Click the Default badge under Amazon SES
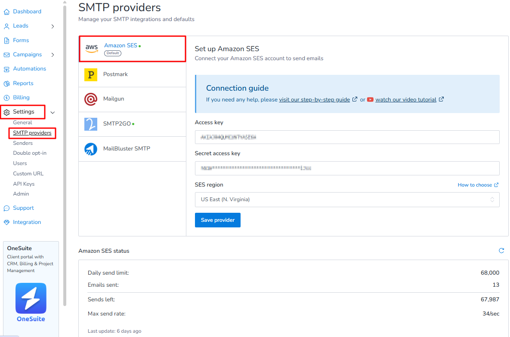Viewport: 510px width, 337px height. 112,53
